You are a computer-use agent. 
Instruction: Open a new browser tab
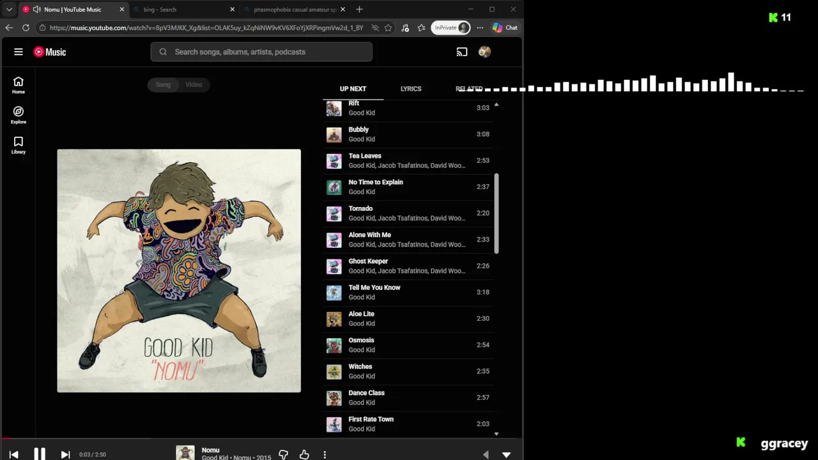pos(359,10)
